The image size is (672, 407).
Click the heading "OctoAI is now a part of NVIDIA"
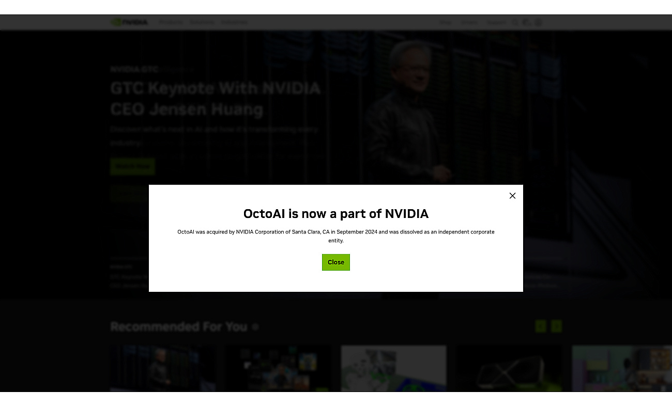pos(336,214)
